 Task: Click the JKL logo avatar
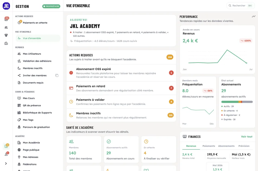pos(6,6)
